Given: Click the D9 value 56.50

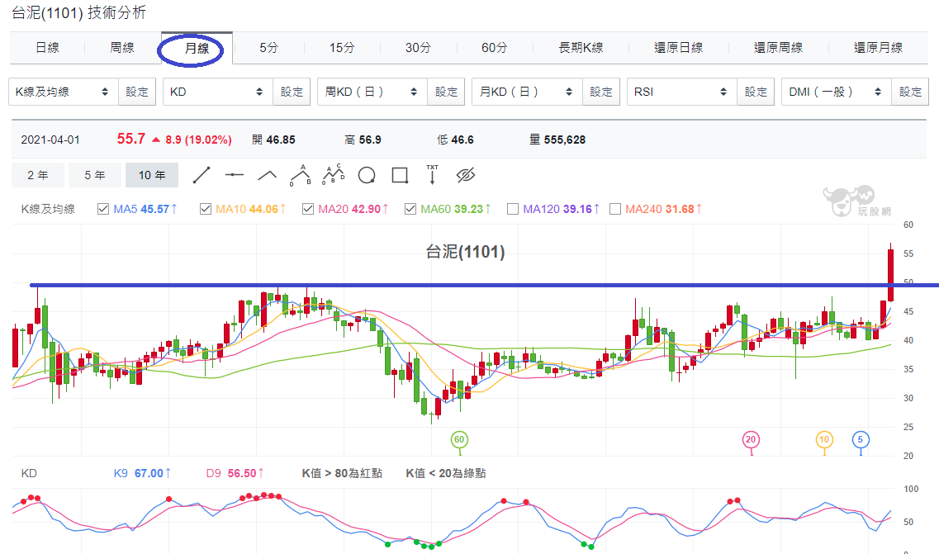Looking at the screenshot, I should pyautogui.click(x=242, y=473).
